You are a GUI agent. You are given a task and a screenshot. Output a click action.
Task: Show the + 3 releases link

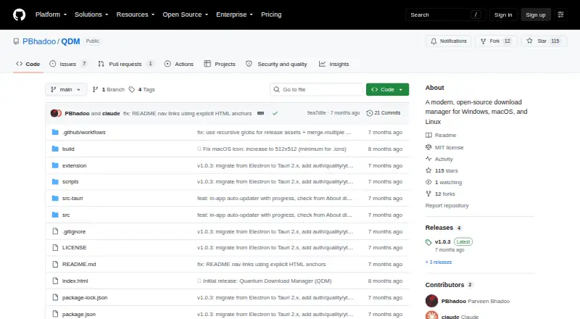point(439,262)
